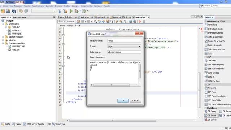
Task: Collapse the Configuration Files node
Action: tap(3, 43)
